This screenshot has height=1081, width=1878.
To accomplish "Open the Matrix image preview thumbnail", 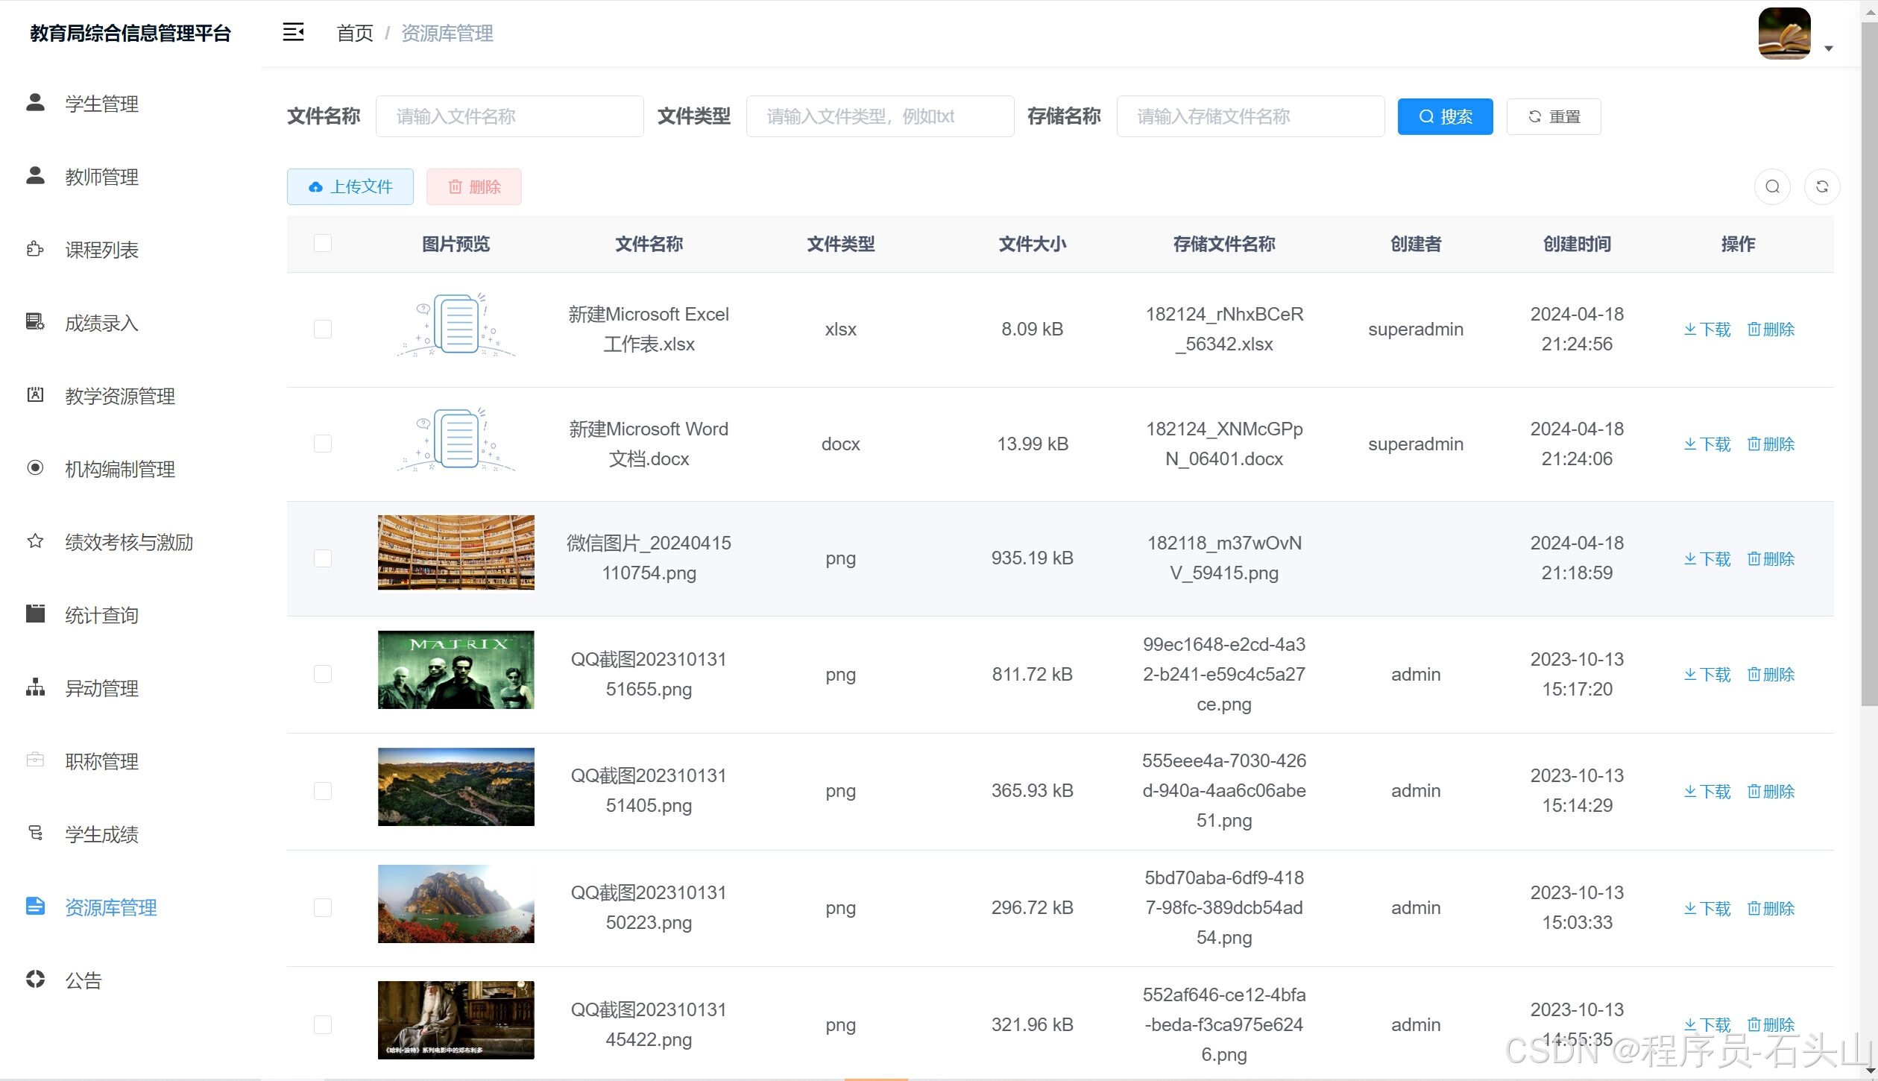I will point(456,669).
